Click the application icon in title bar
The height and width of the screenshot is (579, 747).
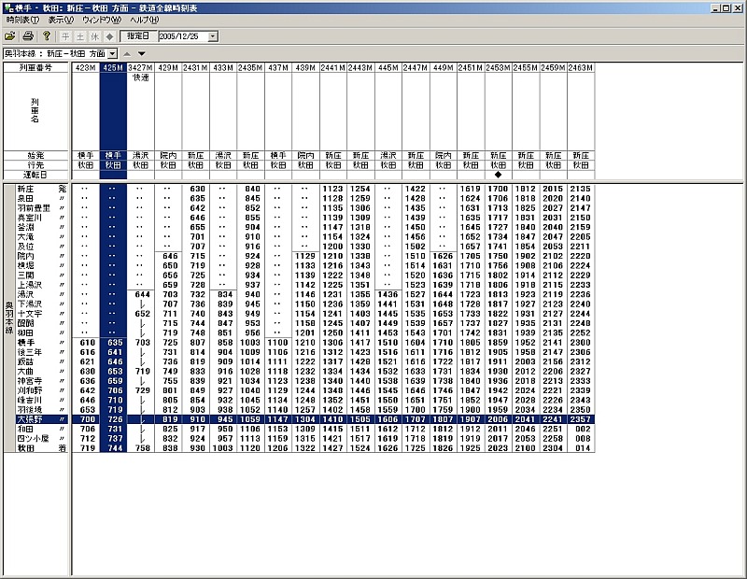coord(8,7)
